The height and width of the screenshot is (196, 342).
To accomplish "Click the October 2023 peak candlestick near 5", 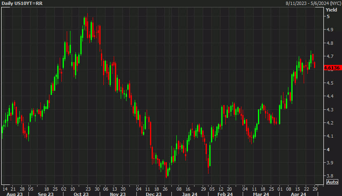I will [x=87, y=26].
